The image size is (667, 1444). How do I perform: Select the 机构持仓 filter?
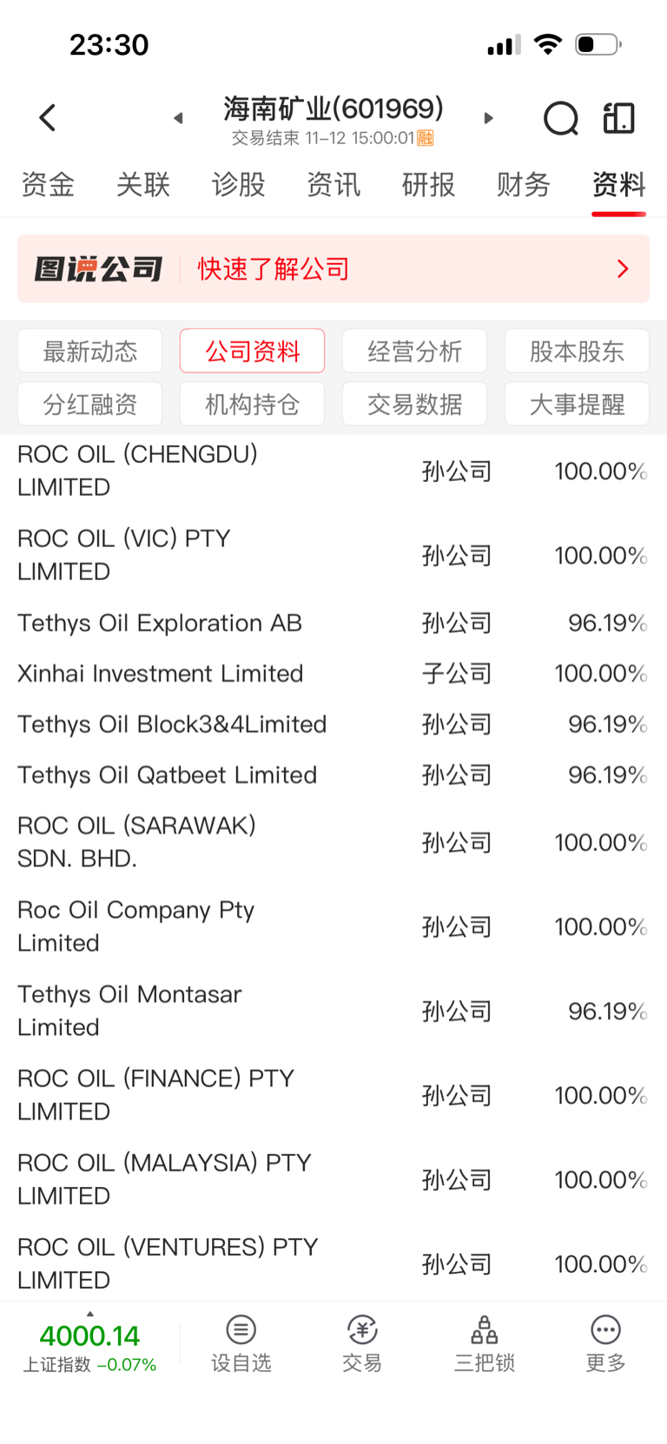[252, 405]
